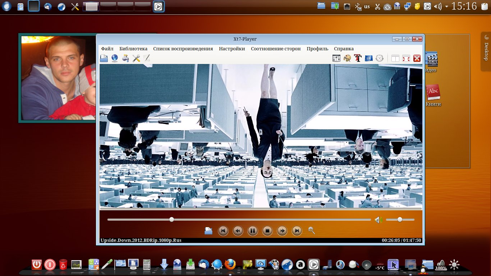Open player settings via wrench and screwdriver icon
This screenshot has height=276, width=491.
[x=136, y=58]
